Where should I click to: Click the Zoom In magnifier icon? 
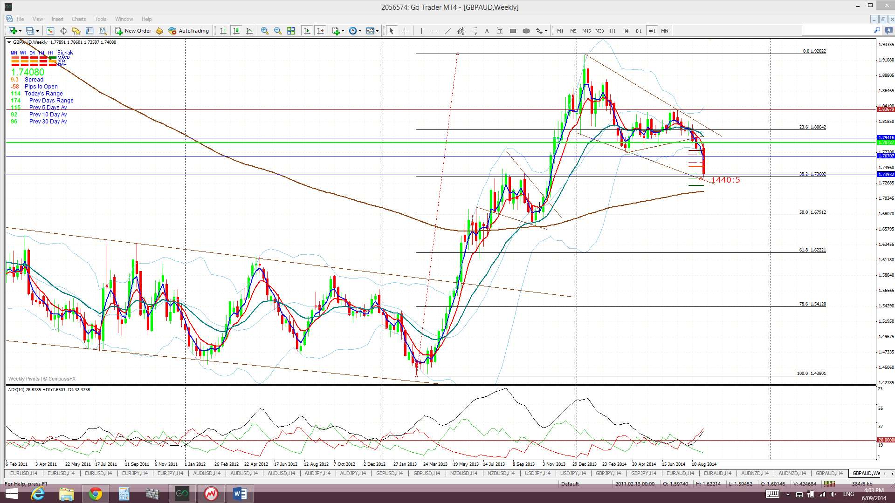click(x=264, y=31)
